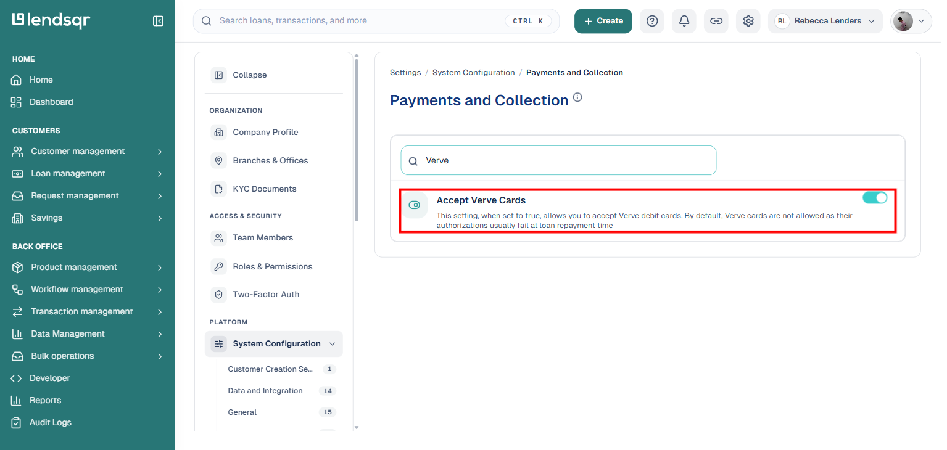
Task: Click the Roles & Permissions key icon
Action: [218, 266]
